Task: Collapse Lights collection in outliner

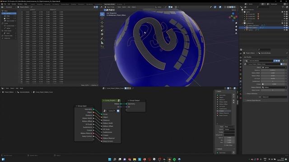Action: point(242,12)
